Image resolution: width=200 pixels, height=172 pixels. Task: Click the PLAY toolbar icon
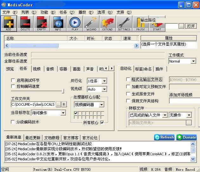pyautogui.click(x=75, y=24)
